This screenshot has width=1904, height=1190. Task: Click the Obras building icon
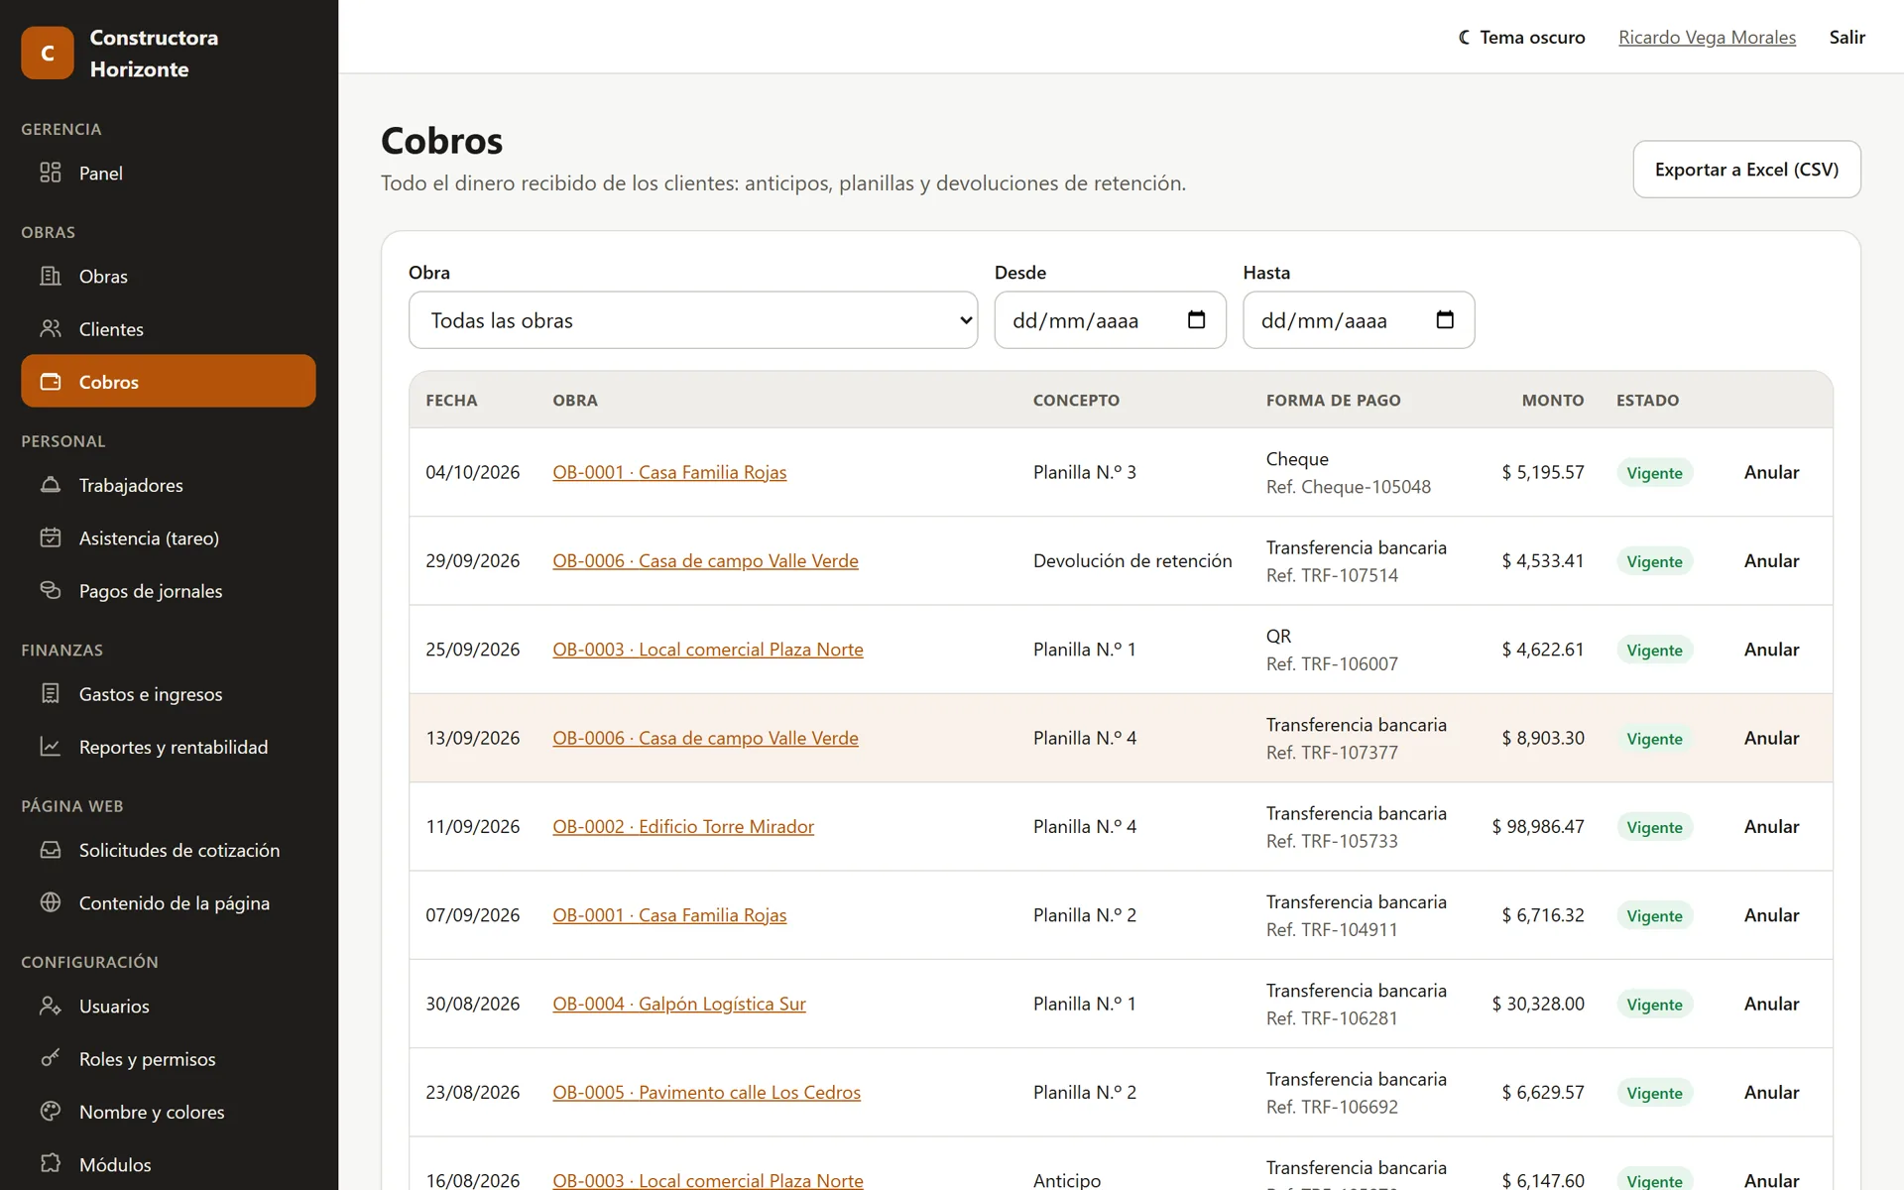[x=51, y=276]
